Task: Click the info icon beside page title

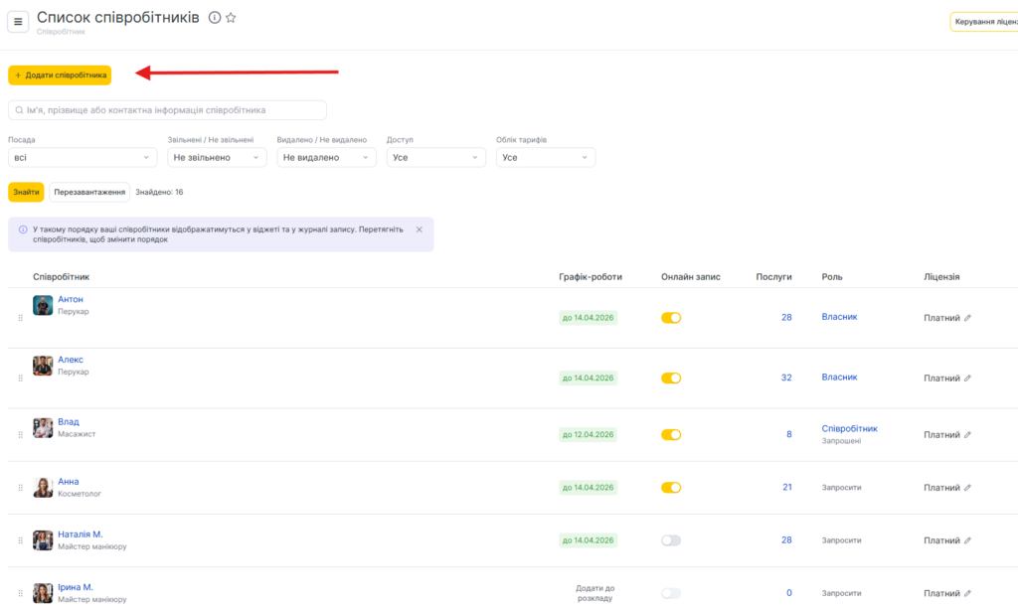Action: (x=214, y=18)
